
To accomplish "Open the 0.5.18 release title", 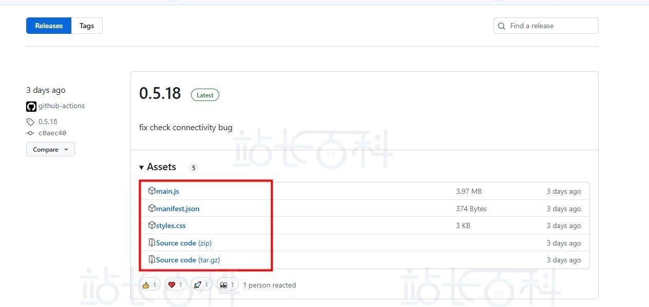I will [160, 93].
